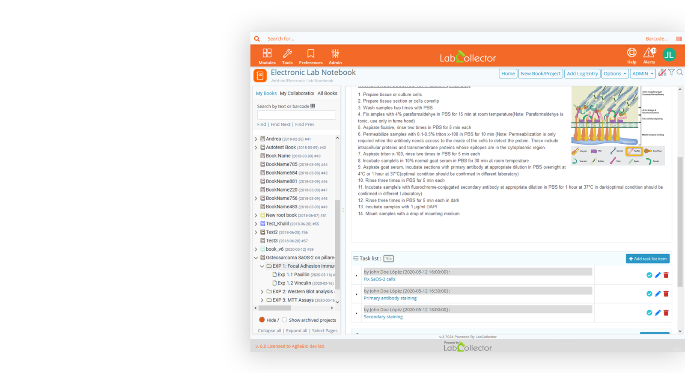The image size is (685, 373).
Task: Collapse EXP 1: Focal Adhesion folder
Action: coord(262,266)
